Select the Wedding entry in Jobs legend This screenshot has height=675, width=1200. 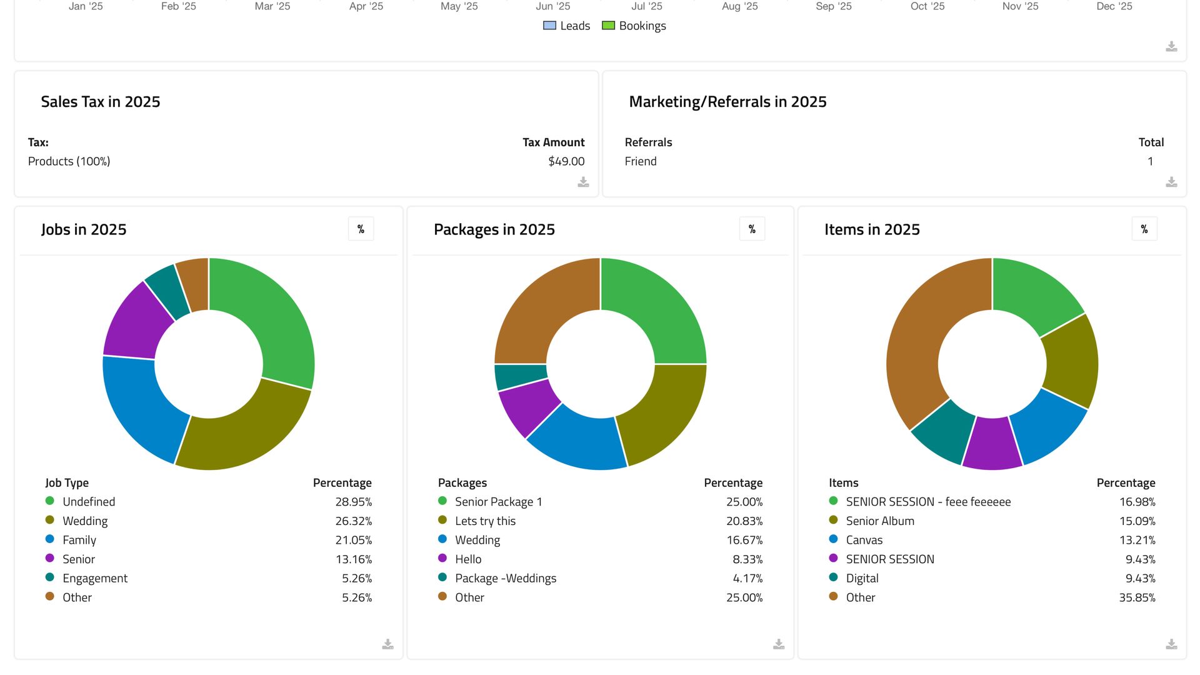[x=84, y=521]
